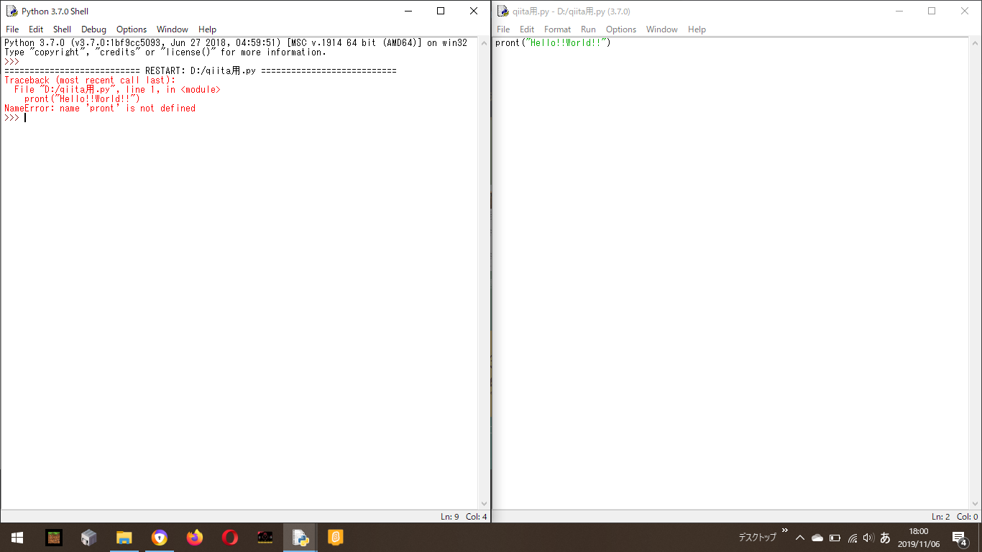Maximize the qiita用.py editor window
This screenshot has height=552, width=982.
tap(932, 11)
